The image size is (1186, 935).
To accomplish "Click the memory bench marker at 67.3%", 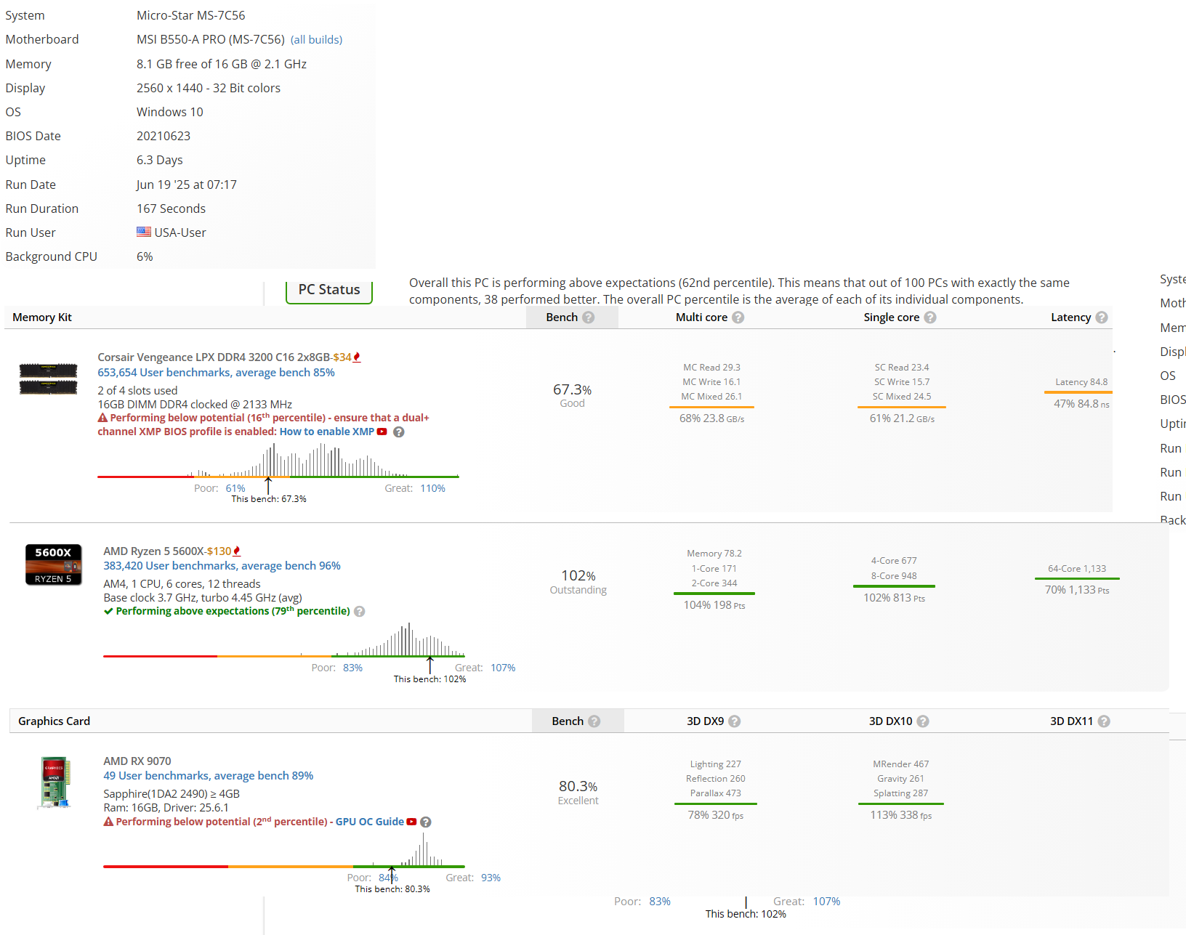I will 268,485.
